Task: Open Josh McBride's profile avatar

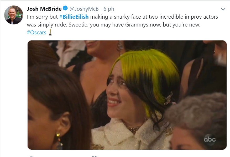Action: pyautogui.click(x=14, y=15)
